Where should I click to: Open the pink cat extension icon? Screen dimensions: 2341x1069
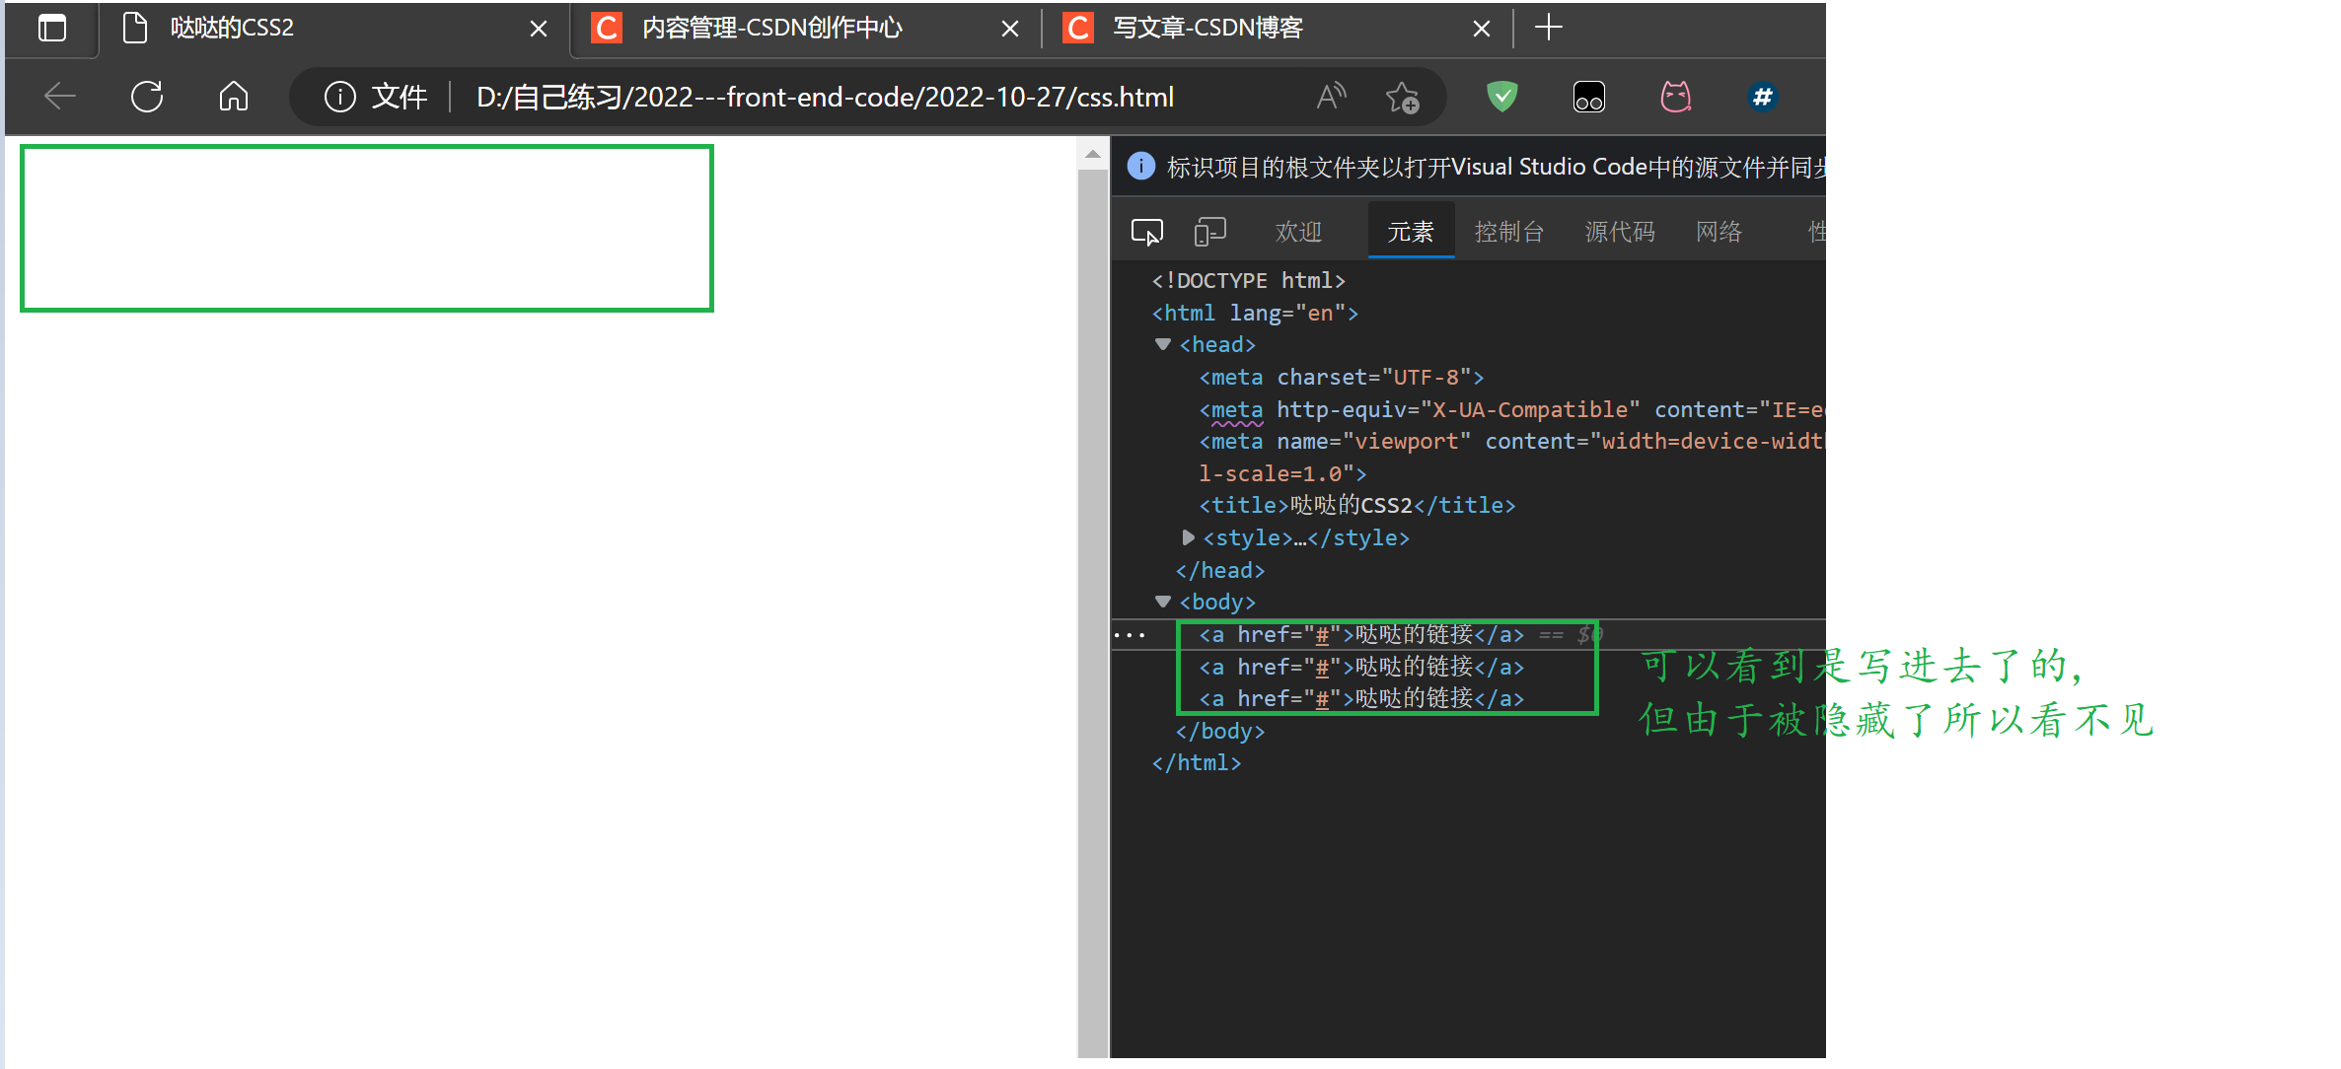[x=1676, y=97]
